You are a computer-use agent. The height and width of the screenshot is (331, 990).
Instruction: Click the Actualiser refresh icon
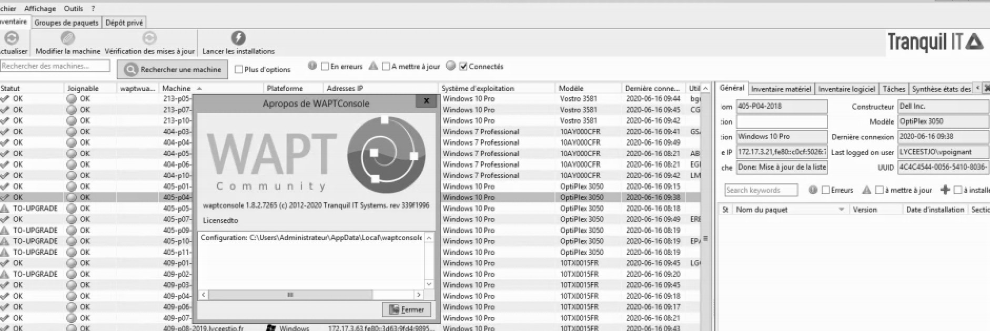pyautogui.click(x=12, y=38)
